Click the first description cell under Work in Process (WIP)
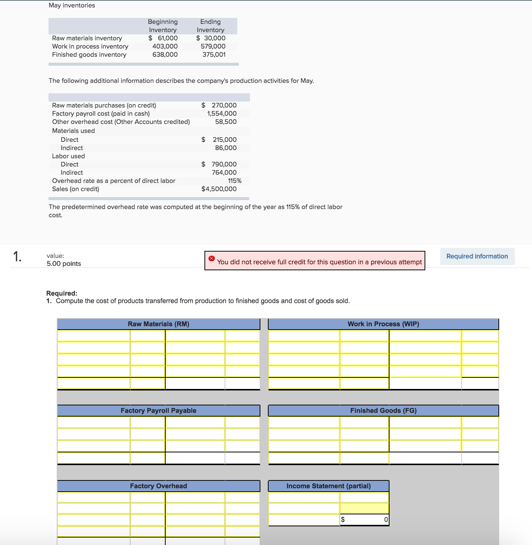 pos(304,336)
